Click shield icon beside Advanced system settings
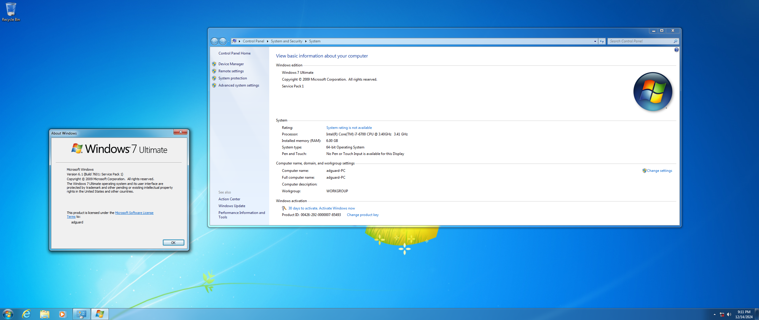Screen dimensions: 759x320 (214, 85)
